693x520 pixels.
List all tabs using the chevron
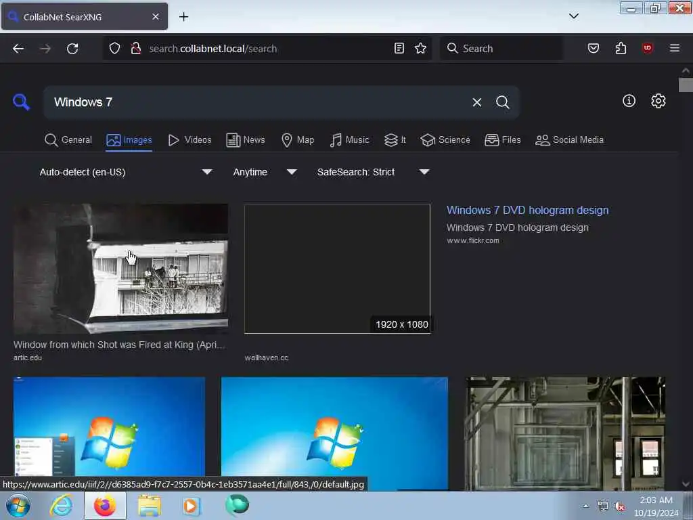[x=574, y=16]
